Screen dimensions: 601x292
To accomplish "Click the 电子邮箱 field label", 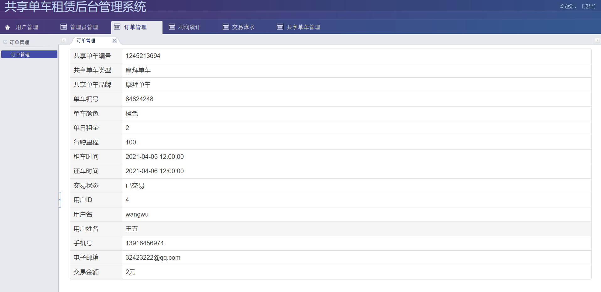I will 86,258.
